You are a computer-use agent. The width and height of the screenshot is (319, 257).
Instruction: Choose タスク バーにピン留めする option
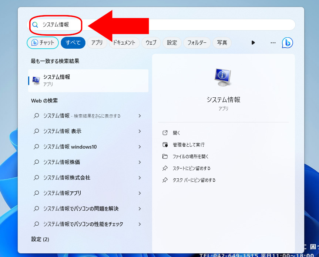coord(194,180)
